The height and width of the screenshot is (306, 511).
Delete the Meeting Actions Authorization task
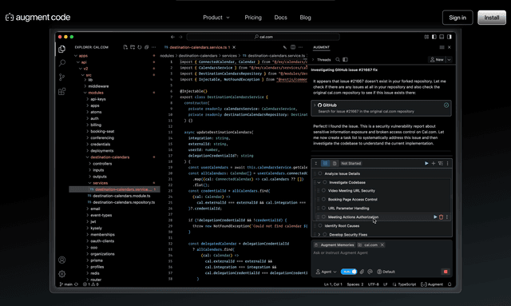click(x=441, y=217)
